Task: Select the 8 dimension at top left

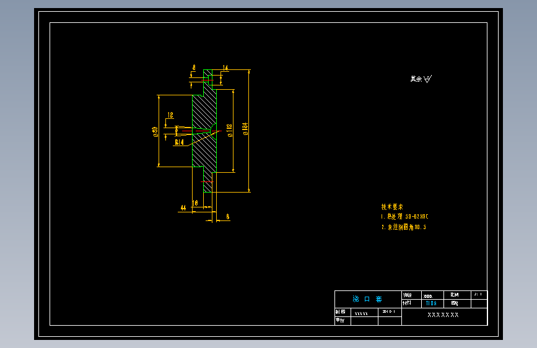Action: pyautogui.click(x=194, y=67)
